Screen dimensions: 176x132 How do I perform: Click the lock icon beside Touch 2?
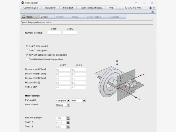(x=68, y=123)
